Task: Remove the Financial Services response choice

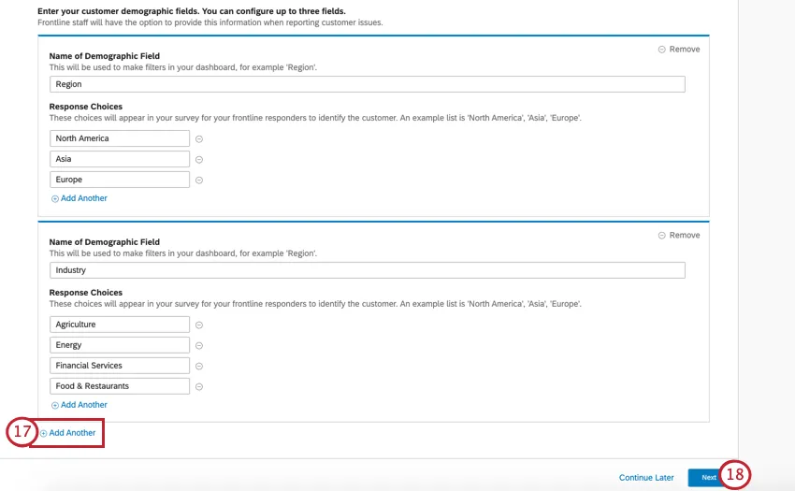Action: point(199,366)
